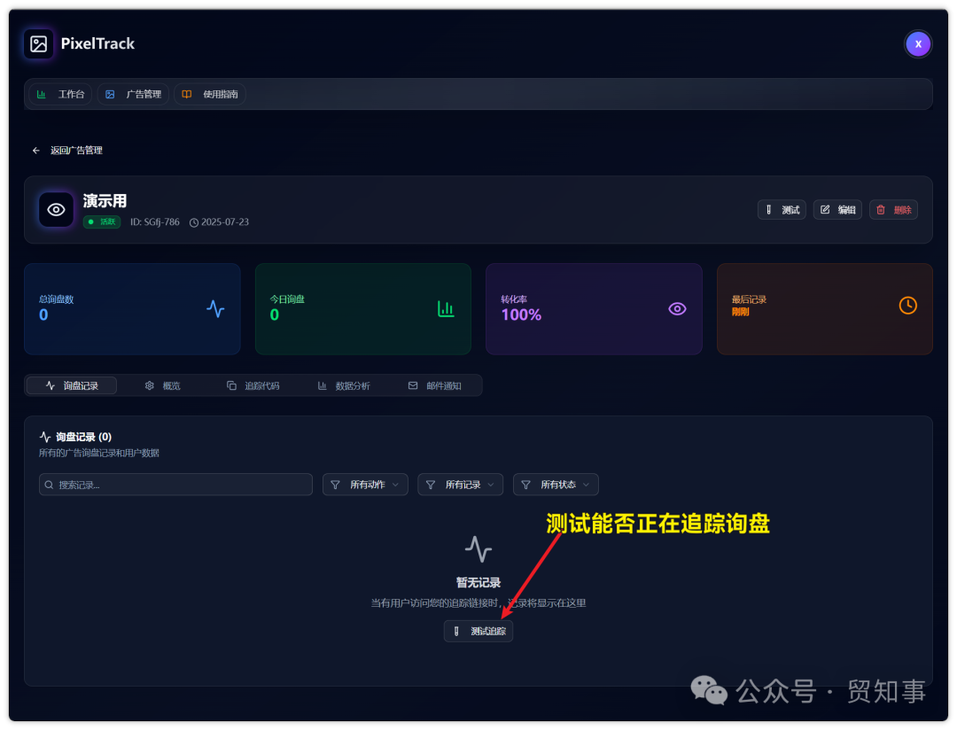Switch to the 数据分析 tab

click(x=344, y=385)
